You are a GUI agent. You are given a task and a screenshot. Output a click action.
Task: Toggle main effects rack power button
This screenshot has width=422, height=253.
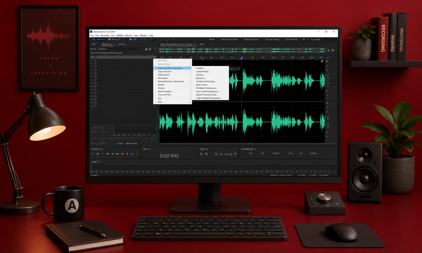(92, 143)
